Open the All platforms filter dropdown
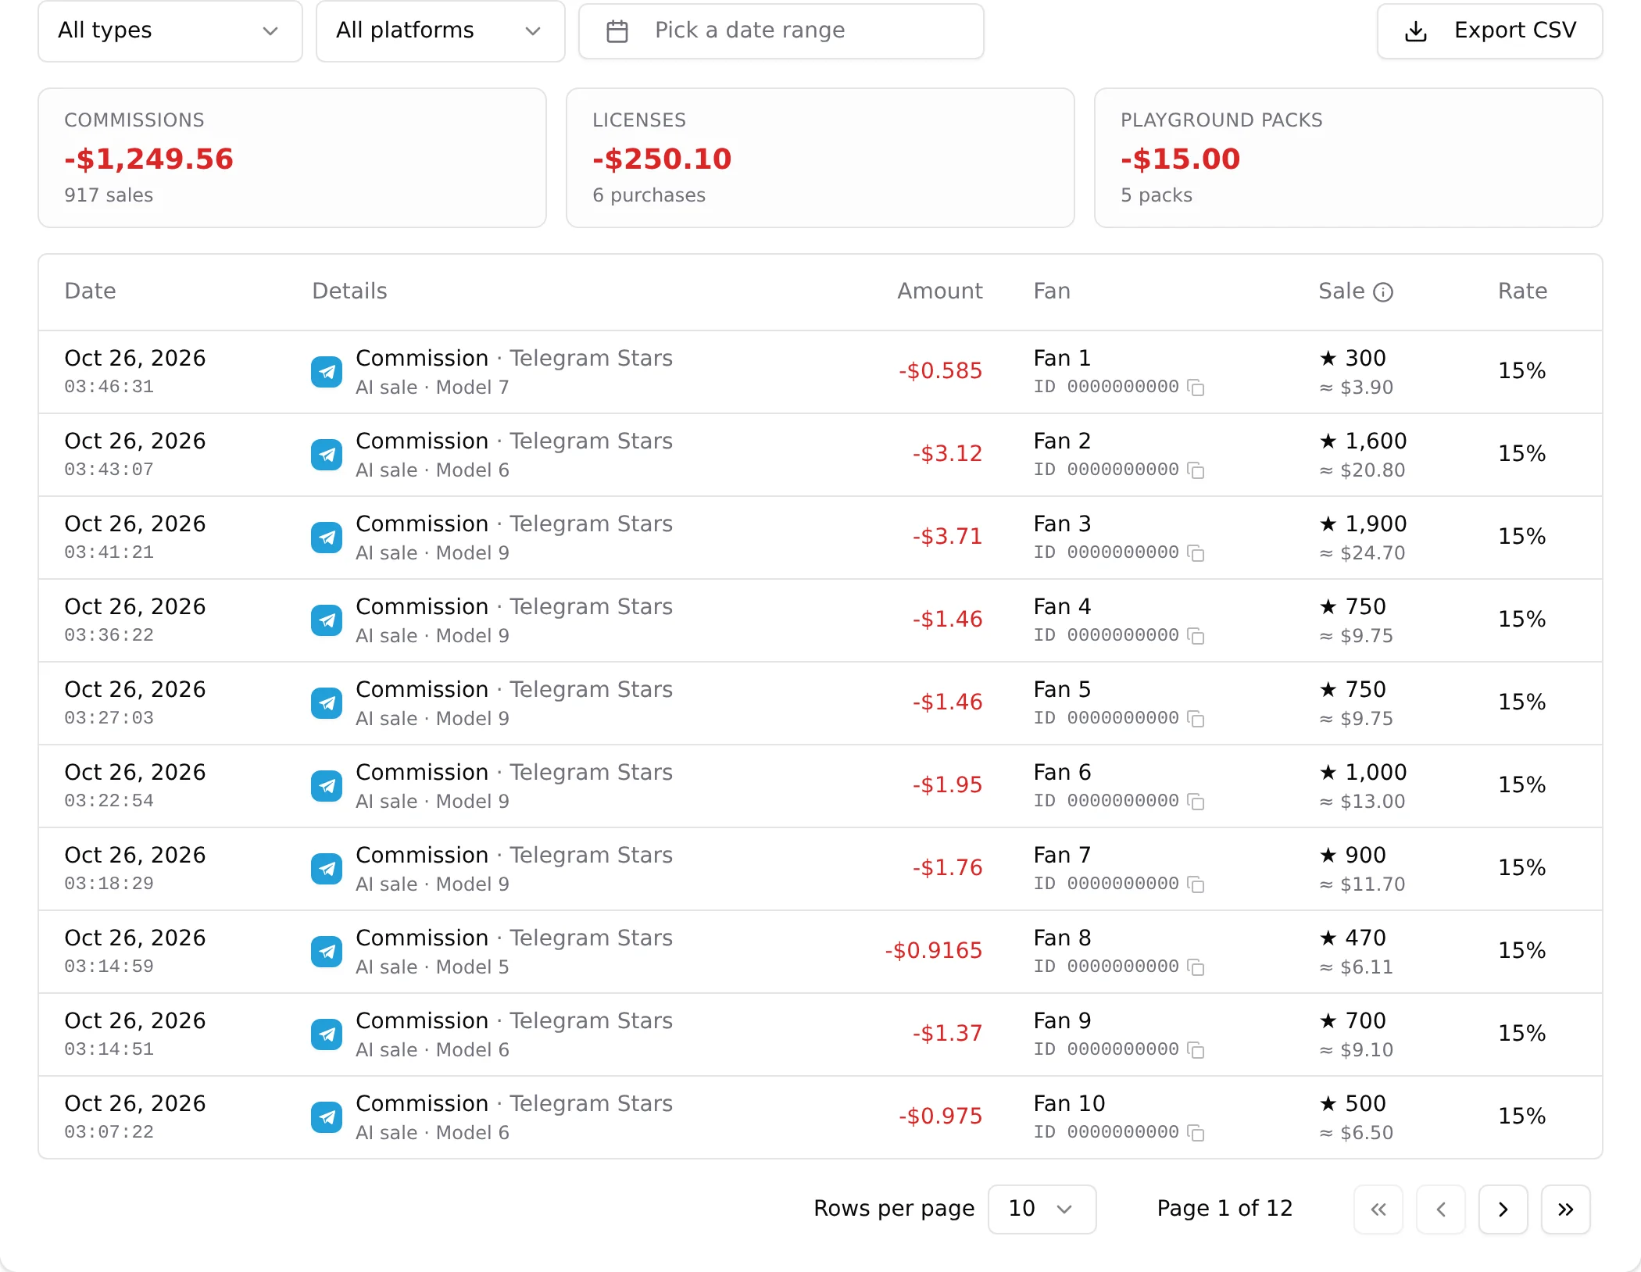 (x=440, y=30)
